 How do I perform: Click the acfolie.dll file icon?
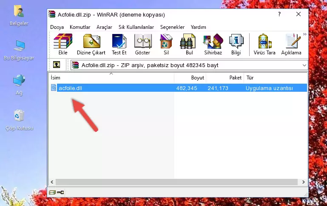(54, 87)
